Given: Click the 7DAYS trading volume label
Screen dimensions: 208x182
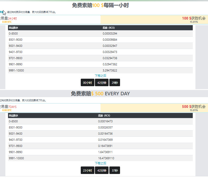Looking at the screenshot, I should [x=12, y=107].
